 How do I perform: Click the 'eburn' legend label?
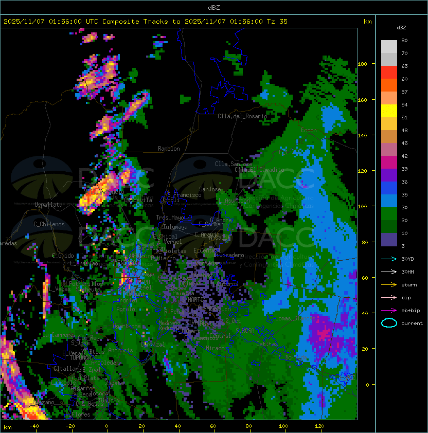[x=409, y=285]
